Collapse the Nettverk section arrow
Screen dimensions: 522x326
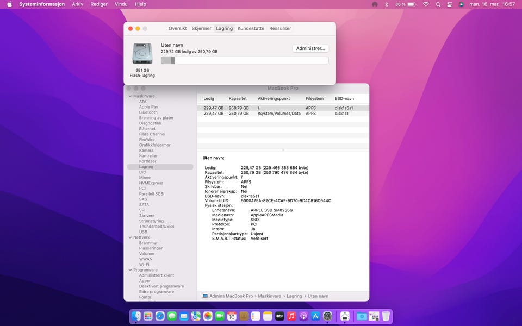[x=130, y=237]
